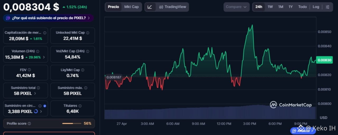Select the Precio chart tab
This screenshot has width=338, height=135.
coord(113,7)
